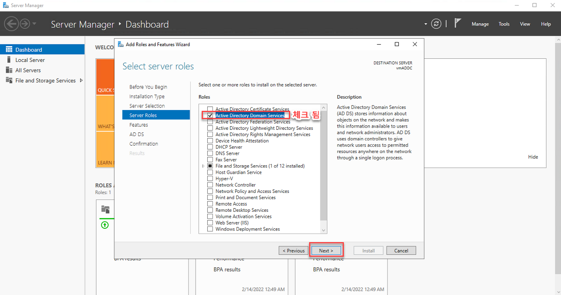Screen dimensions: 561x295
Task: Check Host Guardian Service role
Action: point(210,172)
